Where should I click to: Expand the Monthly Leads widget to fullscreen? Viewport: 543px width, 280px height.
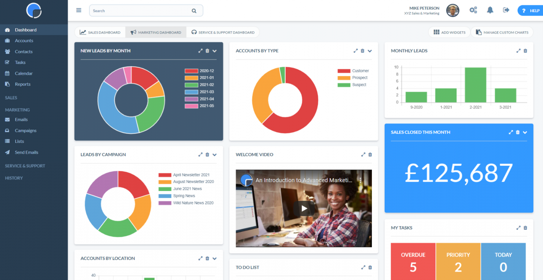click(518, 51)
